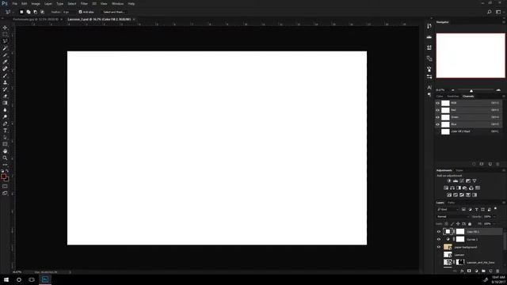Add a Black & White adjustment
Image resolution: width=507 pixels, height=285 pixels.
459,188
